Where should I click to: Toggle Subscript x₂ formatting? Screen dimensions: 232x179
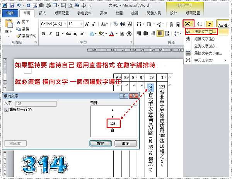pyautogui.click(x=75, y=34)
